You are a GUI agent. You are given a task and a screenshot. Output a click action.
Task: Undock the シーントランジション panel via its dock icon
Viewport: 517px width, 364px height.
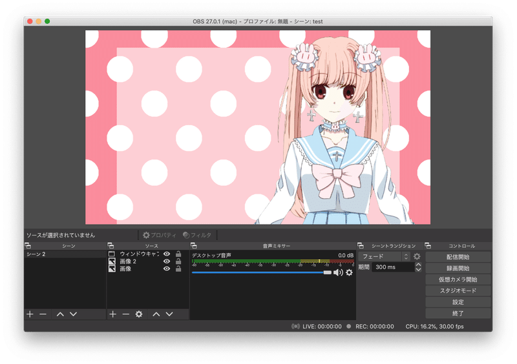click(x=361, y=246)
